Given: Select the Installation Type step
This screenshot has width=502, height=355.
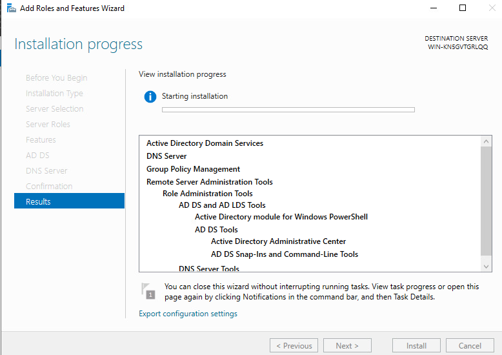Looking at the screenshot, I should pos(54,94).
